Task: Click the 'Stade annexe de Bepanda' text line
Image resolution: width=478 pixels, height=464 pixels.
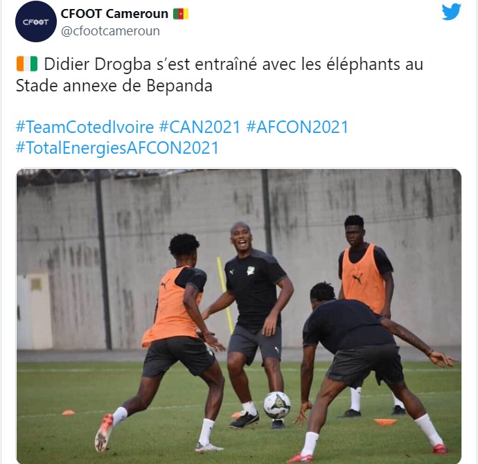Action: tap(114, 86)
